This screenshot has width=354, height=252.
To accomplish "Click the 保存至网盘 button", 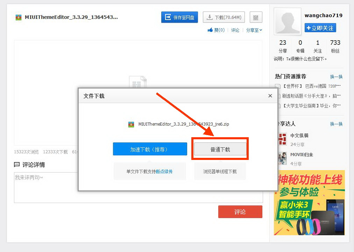I will click(179, 17).
